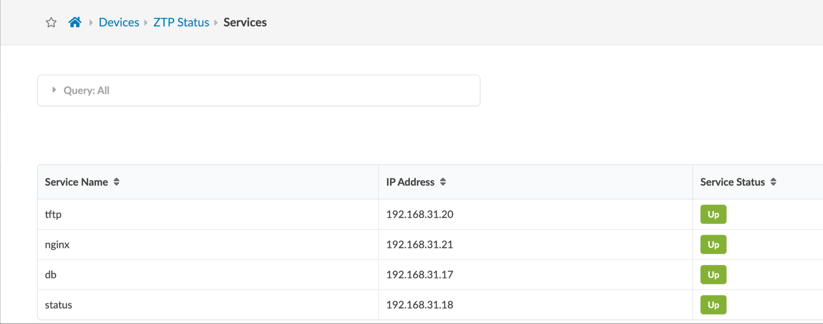Select the db IP address 192.168.31.17
The height and width of the screenshot is (324, 823).
point(419,275)
